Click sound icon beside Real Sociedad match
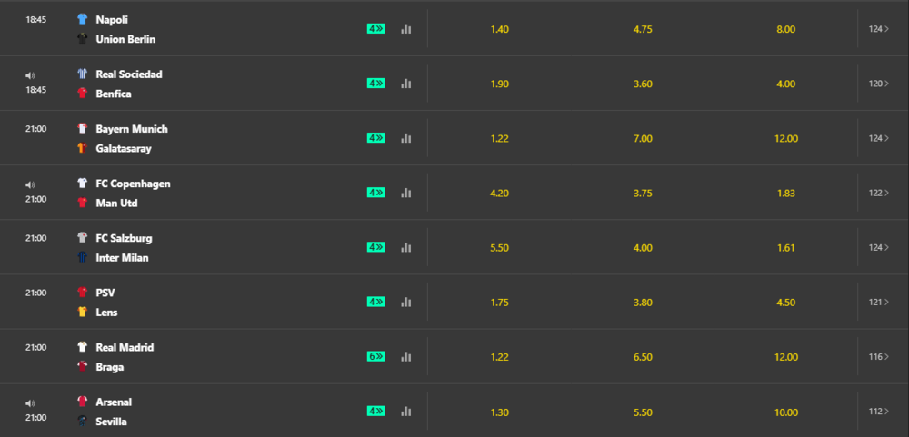This screenshot has width=909, height=437. tap(30, 75)
